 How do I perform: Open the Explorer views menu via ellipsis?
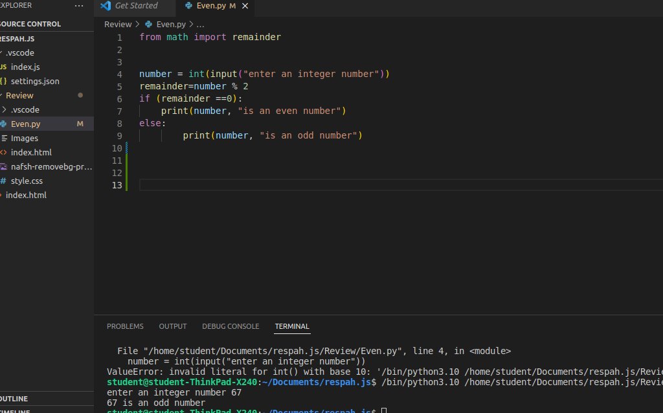point(79,5)
